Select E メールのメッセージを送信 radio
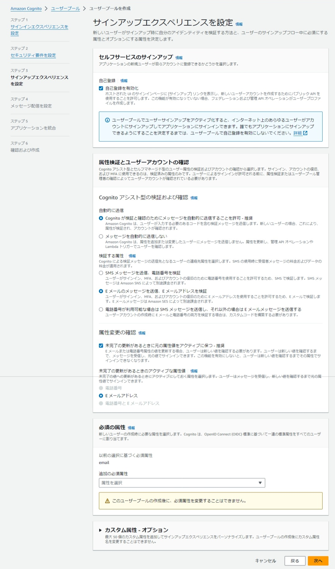335x569 pixels. pyautogui.click(x=101, y=291)
